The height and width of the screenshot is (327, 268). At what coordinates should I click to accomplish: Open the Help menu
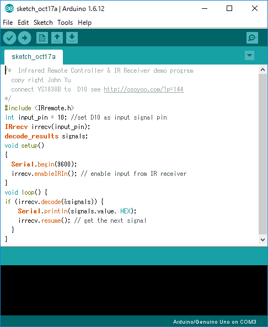click(x=85, y=23)
